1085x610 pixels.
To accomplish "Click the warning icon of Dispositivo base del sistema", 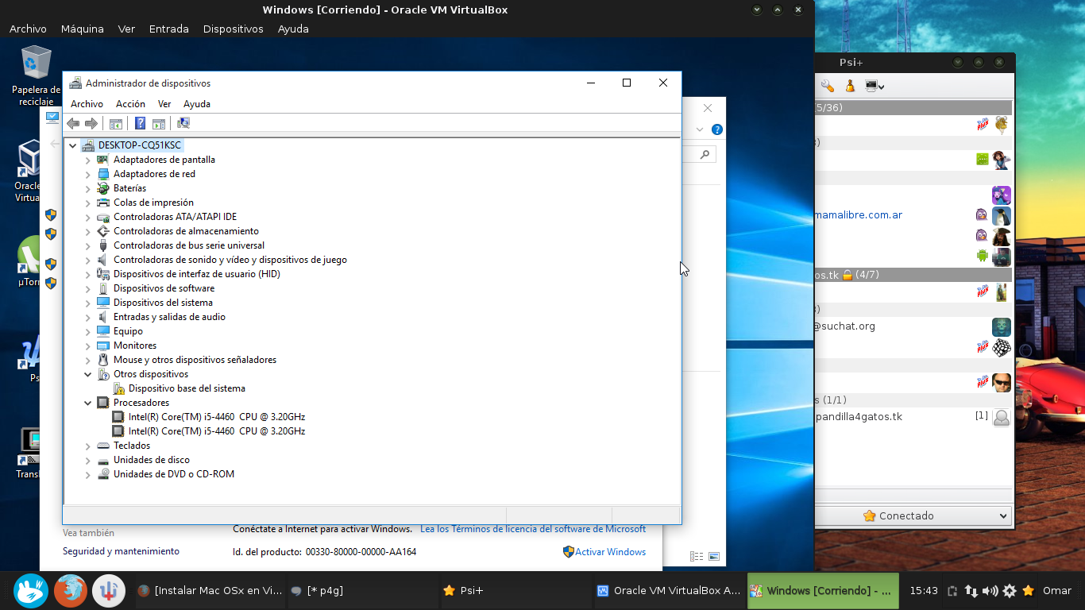I will 118,388.
